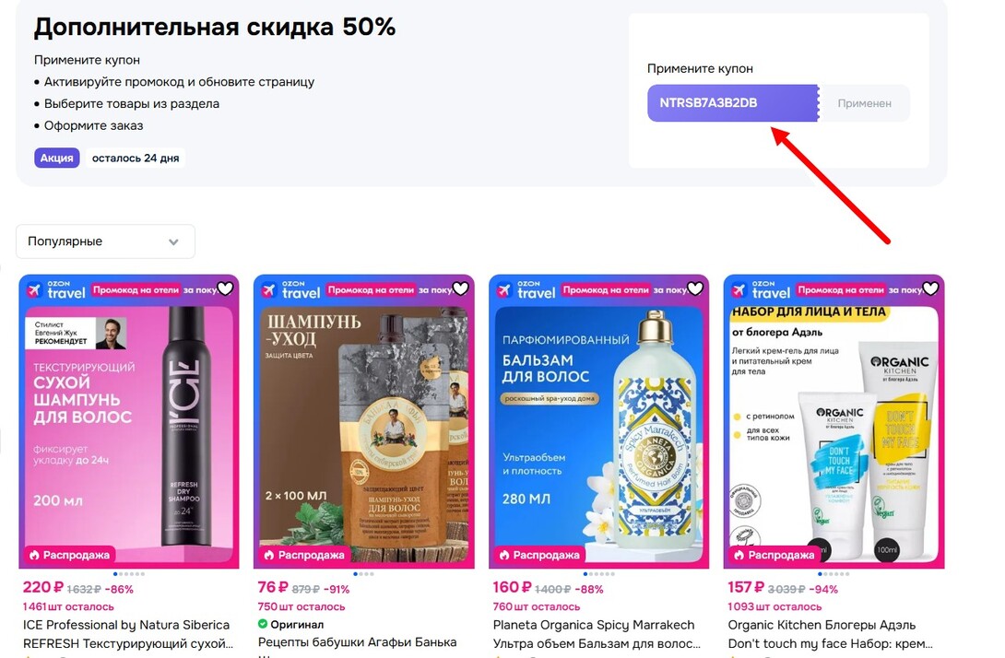The height and width of the screenshot is (658, 1005).
Task: Open ICE Professional by Natura Siberica title link
Action: pos(126,625)
